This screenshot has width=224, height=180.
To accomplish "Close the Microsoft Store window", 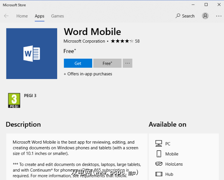I will pos(219,5).
